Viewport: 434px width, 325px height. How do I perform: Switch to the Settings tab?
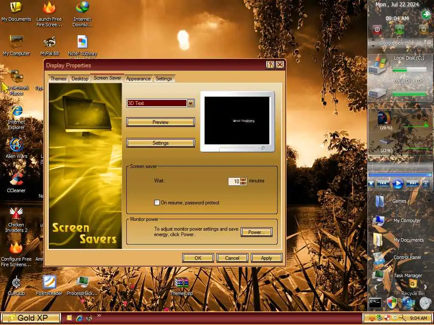[x=164, y=78]
